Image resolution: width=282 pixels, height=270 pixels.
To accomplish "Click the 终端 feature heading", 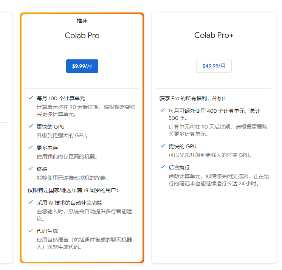I will pos(42,169).
